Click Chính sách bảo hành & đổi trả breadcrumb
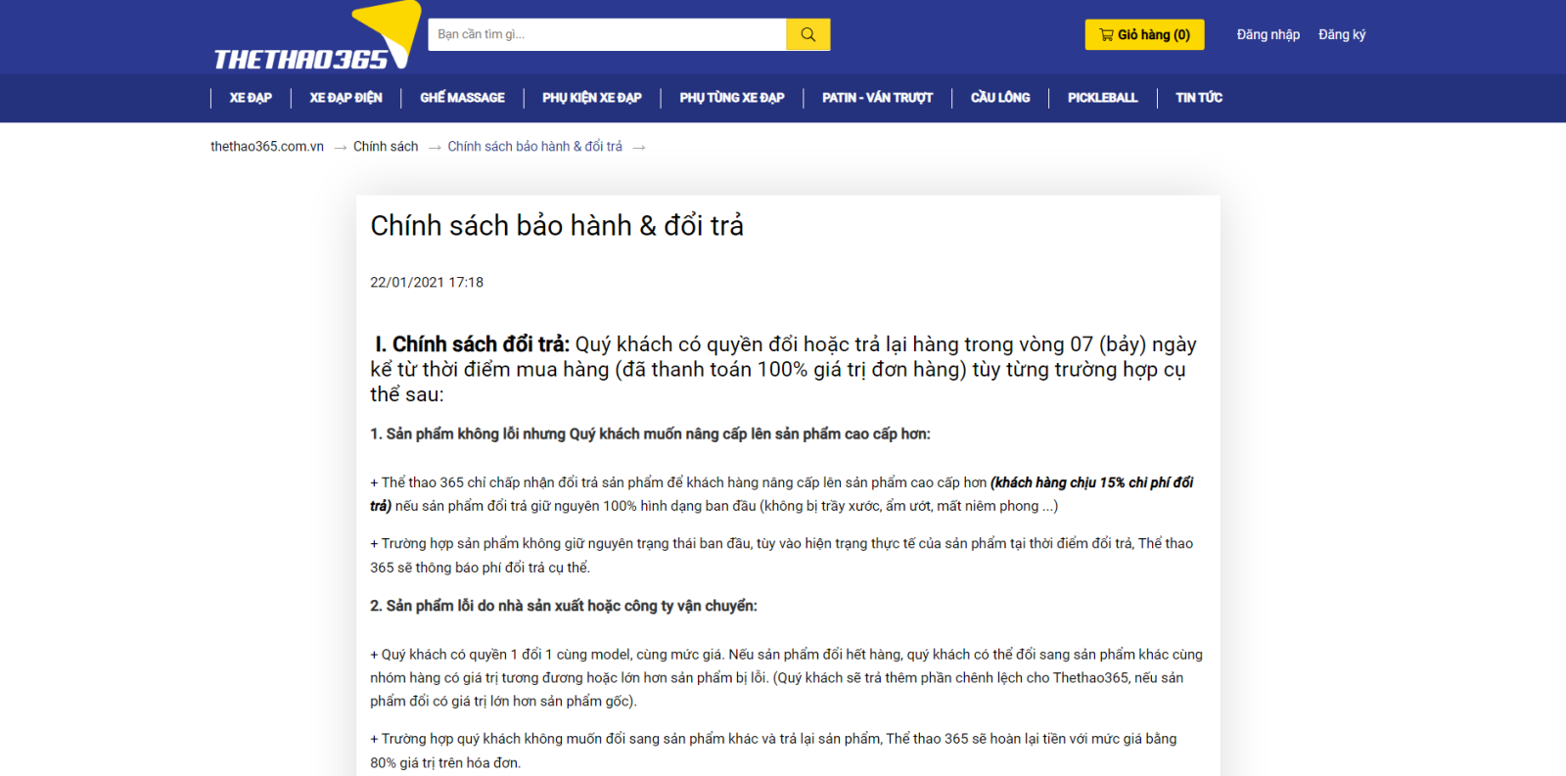The width and height of the screenshot is (1566, 776). (534, 147)
